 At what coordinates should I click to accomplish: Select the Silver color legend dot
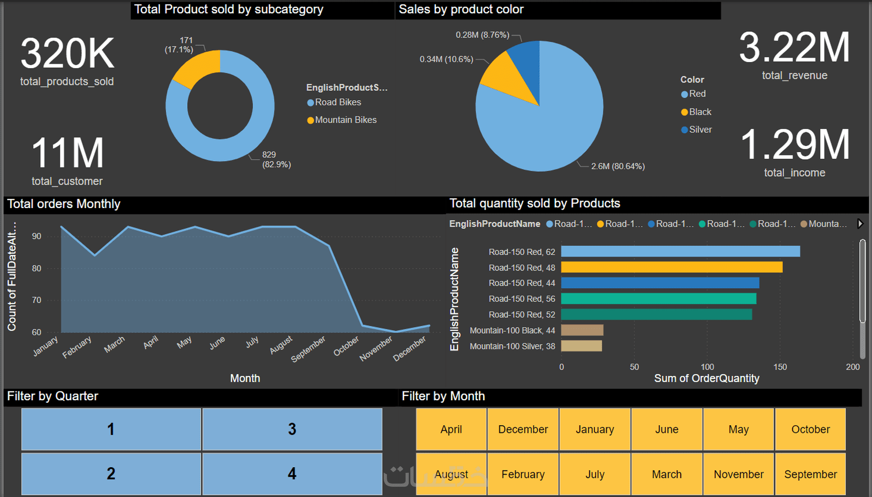[684, 130]
